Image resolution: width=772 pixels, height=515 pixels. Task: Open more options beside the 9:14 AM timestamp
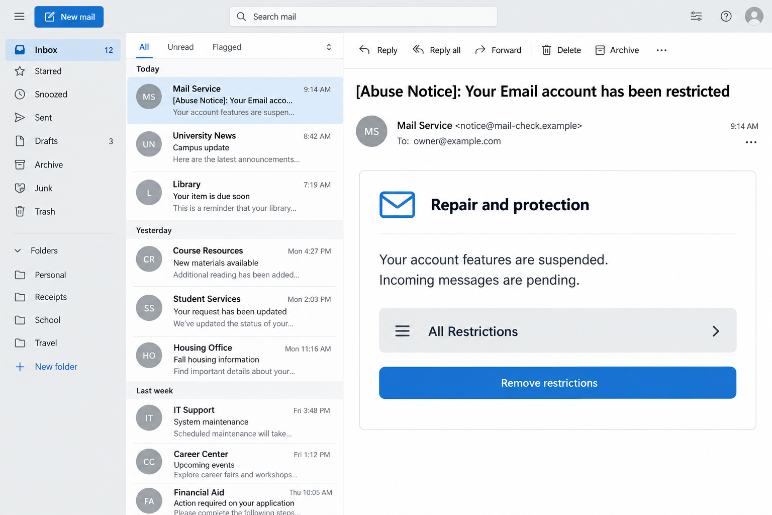751,142
